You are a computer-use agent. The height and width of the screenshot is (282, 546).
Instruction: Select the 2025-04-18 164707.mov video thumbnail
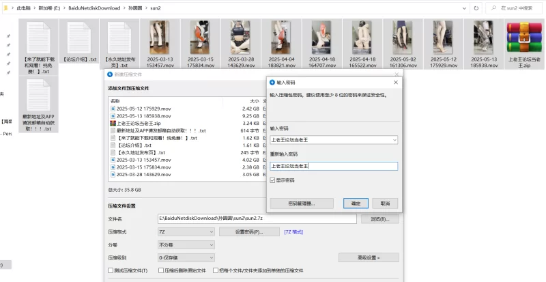[321, 38]
